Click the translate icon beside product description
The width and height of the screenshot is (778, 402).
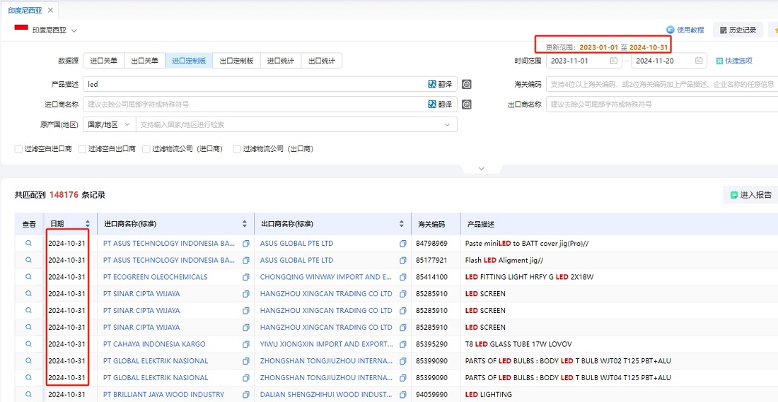pos(439,84)
